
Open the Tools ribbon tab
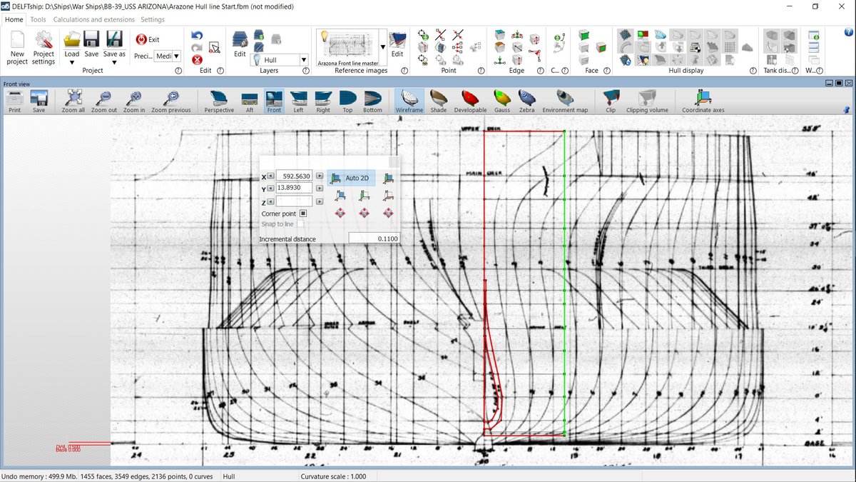38,20
